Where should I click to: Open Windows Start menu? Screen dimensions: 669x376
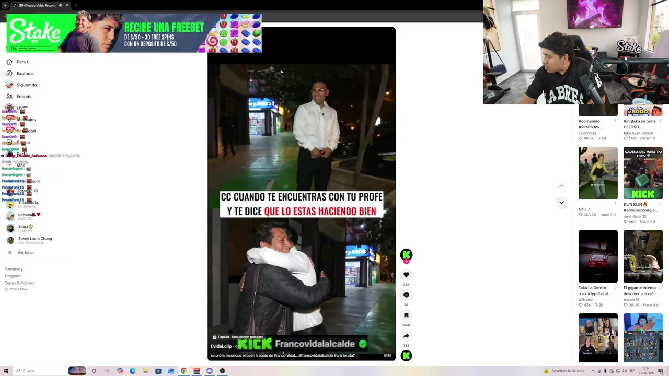[x=6, y=371]
